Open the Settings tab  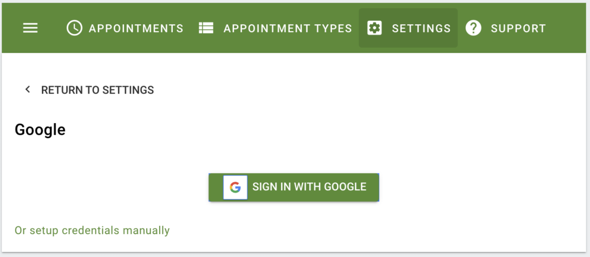point(409,28)
